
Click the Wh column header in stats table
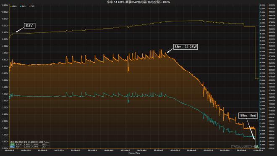(x=34, y=142)
